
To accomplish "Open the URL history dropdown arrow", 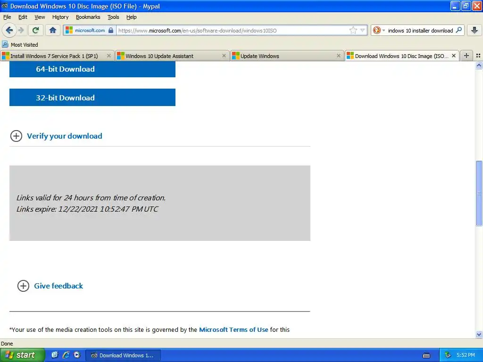I will 363,30.
